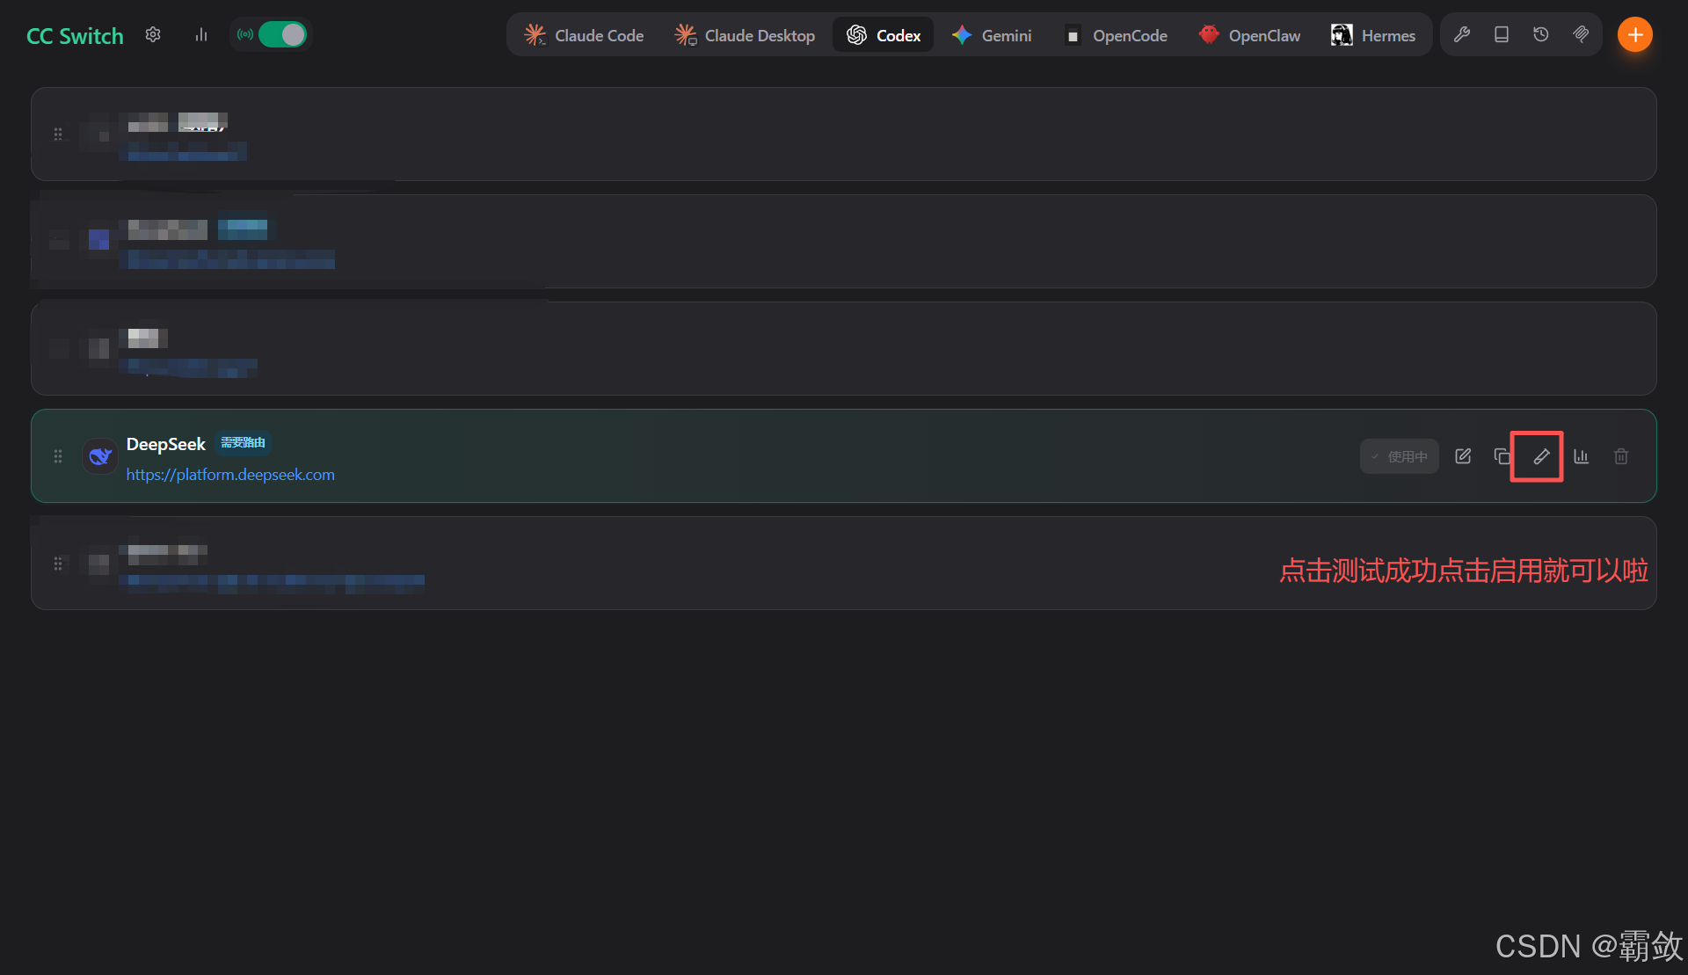Viewport: 1688px width, 975px height.
Task: Open usage chart icon on DeepSeek row
Action: click(1582, 456)
